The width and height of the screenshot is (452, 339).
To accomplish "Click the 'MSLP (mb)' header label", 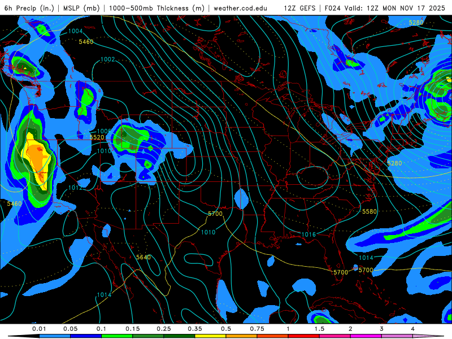I will [81, 8].
